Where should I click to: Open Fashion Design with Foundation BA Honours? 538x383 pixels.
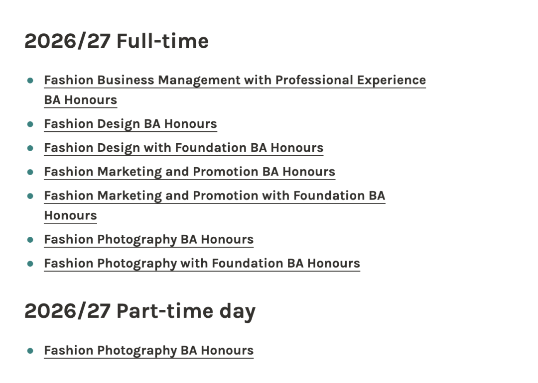pyautogui.click(x=183, y=148)
